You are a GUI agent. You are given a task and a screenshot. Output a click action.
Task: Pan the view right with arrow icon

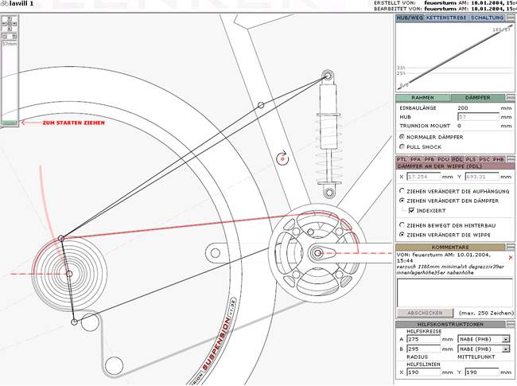tap(14, 24)
